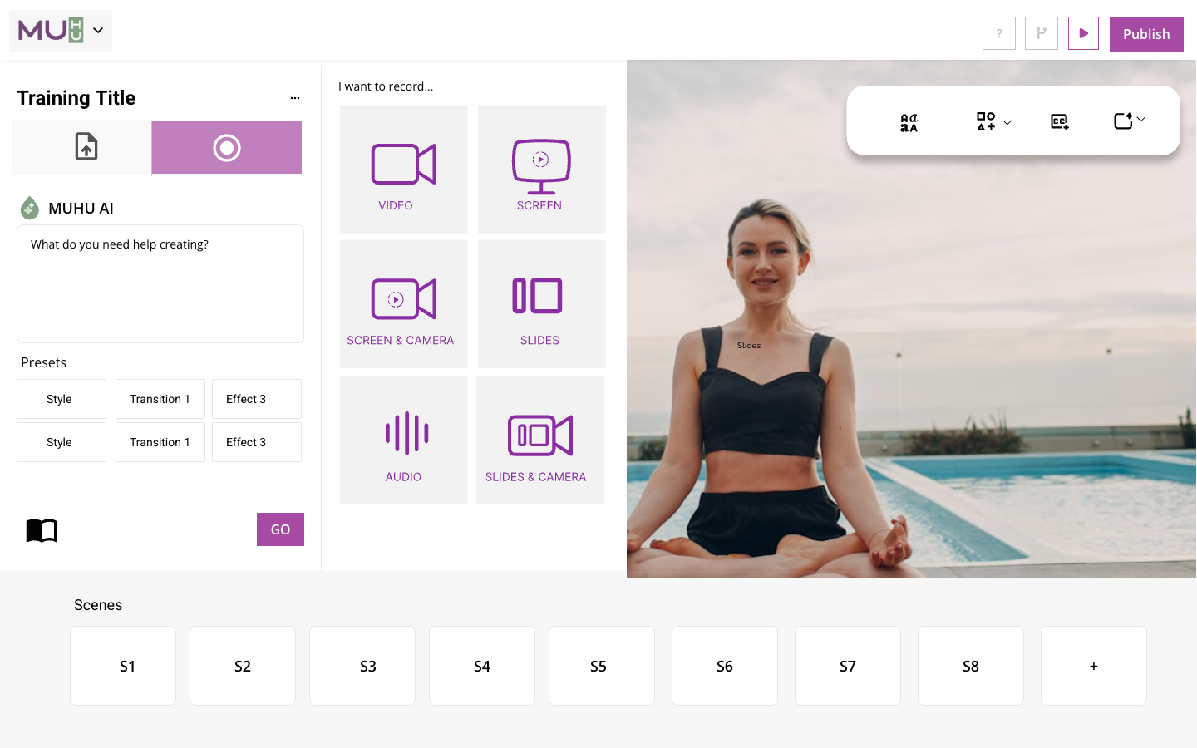Focus the 'What do you need help creating?' field
Screen dimensions: 1197x748
(160, 283)
